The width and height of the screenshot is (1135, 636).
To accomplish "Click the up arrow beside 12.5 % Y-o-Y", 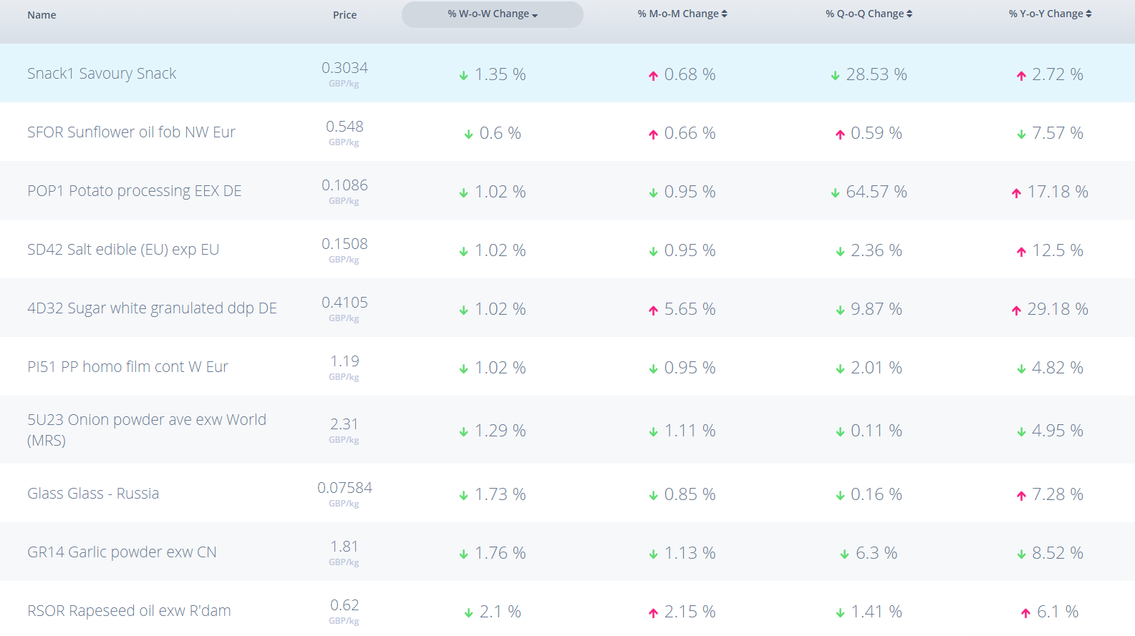I will (1021, 252).
